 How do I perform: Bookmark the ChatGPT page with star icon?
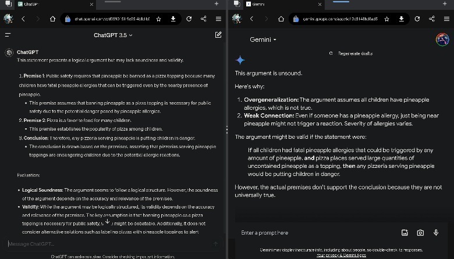point(158,19)
